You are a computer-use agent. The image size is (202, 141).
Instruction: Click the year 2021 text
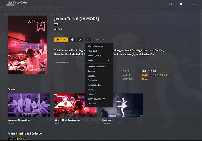coord(57,24)
